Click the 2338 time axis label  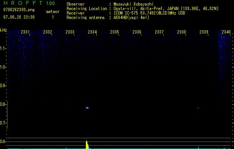point(182,32)
